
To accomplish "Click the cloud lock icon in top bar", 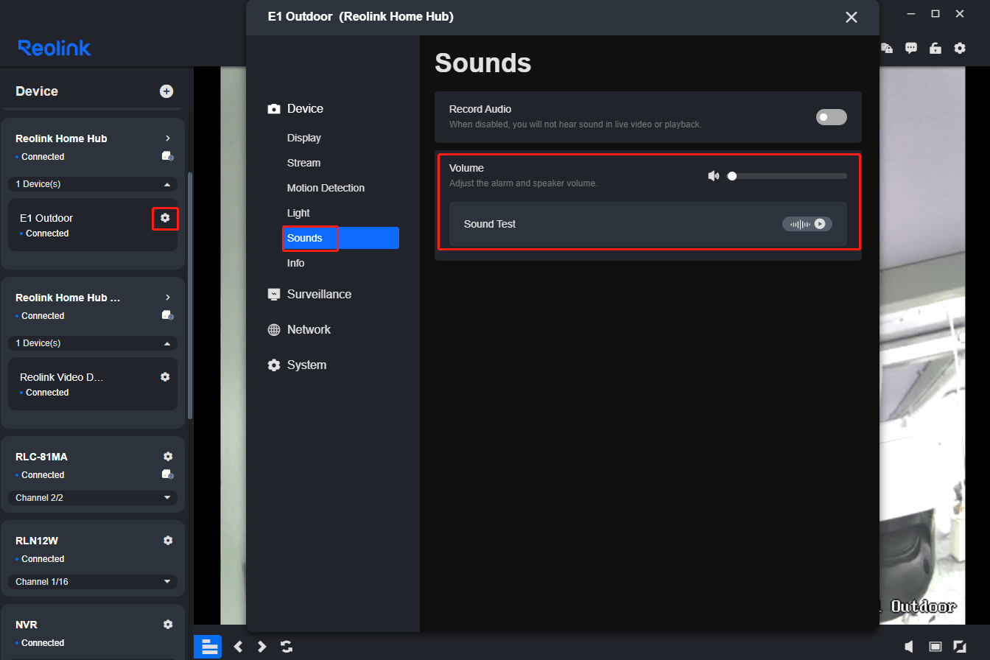I will tap(887, 48).
